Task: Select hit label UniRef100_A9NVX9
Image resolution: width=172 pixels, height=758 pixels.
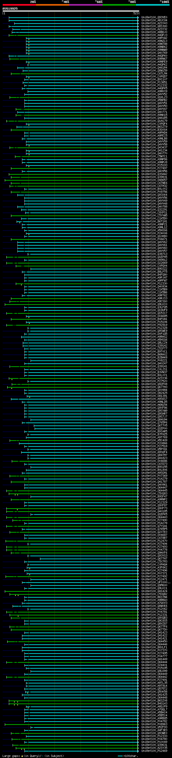Action: [x=154, y=91]
